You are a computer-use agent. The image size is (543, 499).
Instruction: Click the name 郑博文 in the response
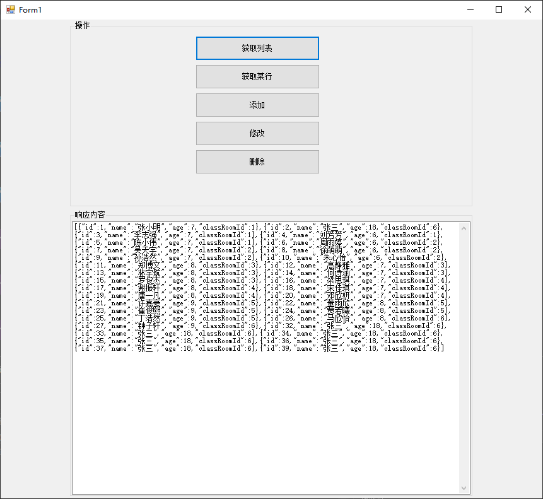pos(149,266)
